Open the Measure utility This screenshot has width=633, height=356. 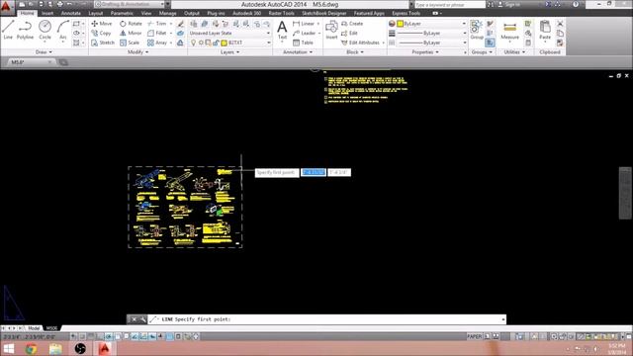click(509, 30)
